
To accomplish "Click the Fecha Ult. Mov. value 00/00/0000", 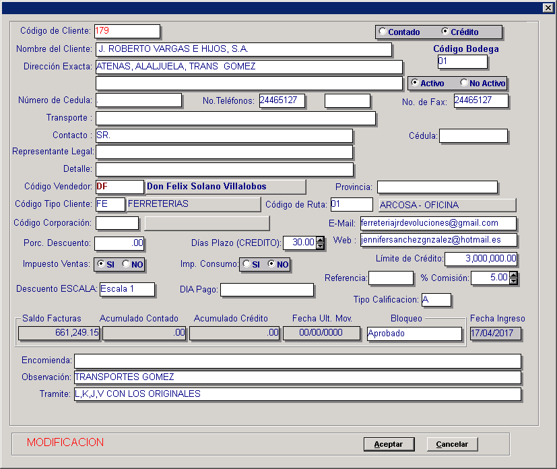I will (321, 334).
